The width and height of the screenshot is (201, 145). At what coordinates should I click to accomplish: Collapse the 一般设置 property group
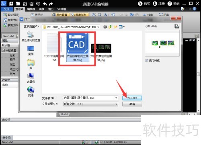tap(4, 50)
